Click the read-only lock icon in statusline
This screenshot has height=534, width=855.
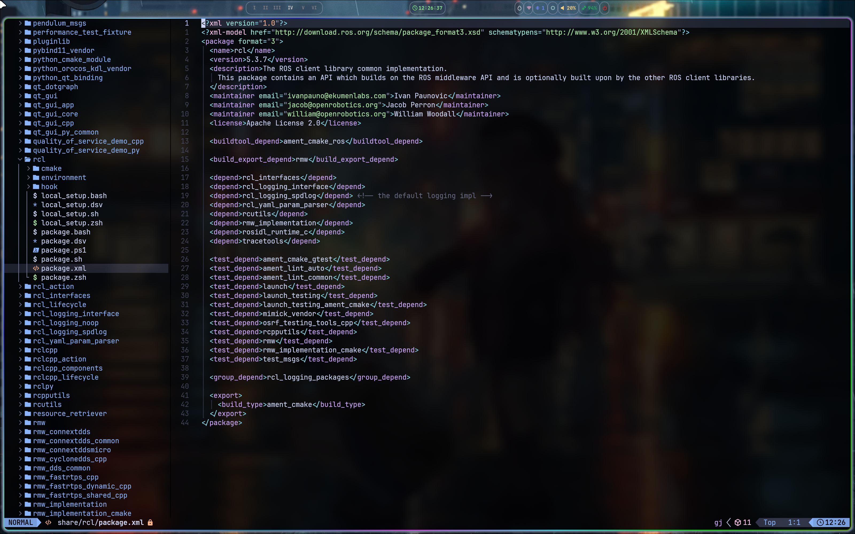pos(150,522)
